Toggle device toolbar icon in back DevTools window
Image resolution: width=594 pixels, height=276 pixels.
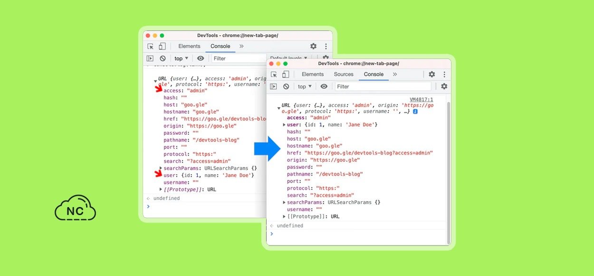click(x=162, y=46)
